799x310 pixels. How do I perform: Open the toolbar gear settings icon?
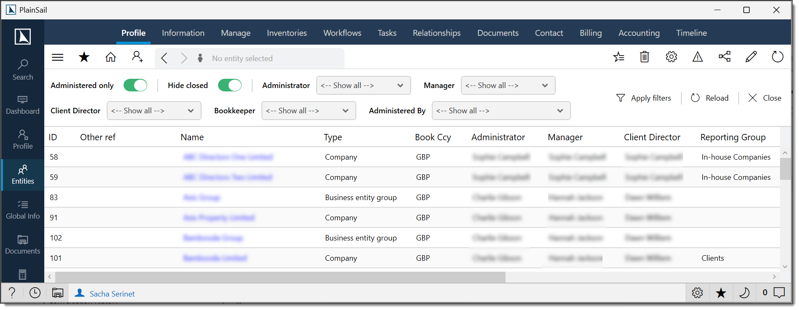pos(671,57)
